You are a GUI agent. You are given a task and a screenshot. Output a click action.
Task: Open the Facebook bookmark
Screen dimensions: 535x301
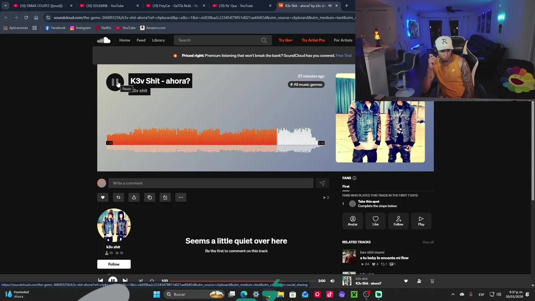[55, 28]
